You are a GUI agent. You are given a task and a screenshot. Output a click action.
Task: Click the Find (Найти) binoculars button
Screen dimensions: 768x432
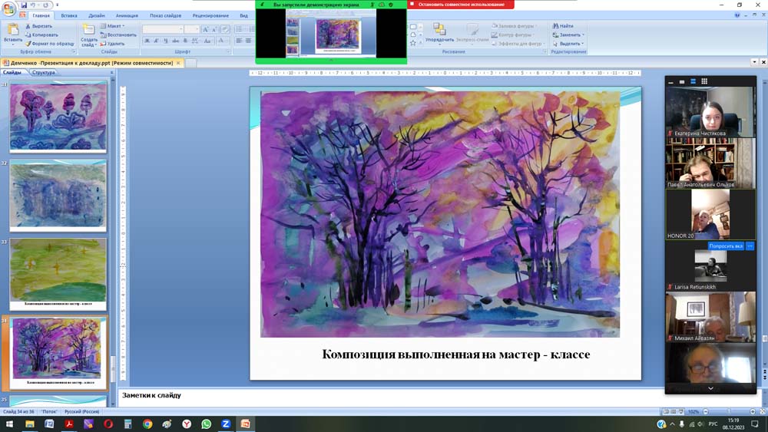[563, 26]
